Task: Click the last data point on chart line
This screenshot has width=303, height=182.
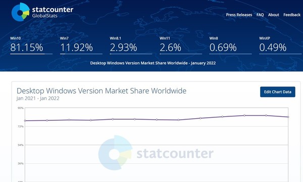Action: (x=288, y=117)
